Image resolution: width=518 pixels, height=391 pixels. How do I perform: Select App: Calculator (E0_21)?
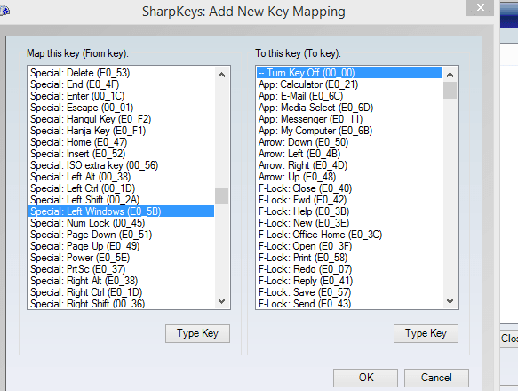coord(349,84)
